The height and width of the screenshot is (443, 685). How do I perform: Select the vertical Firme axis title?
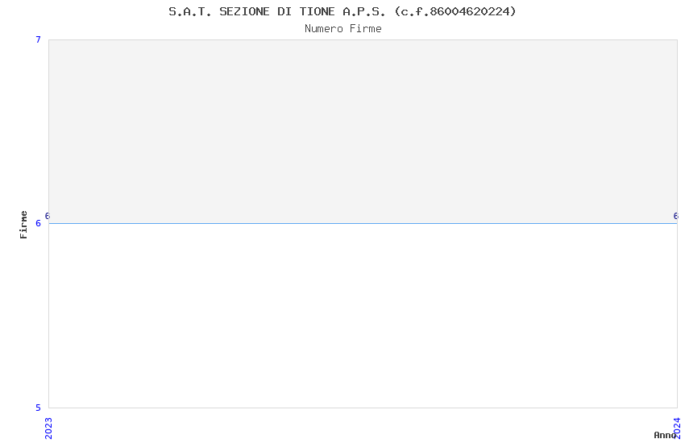pyautogui.click(x=23, y=225)
